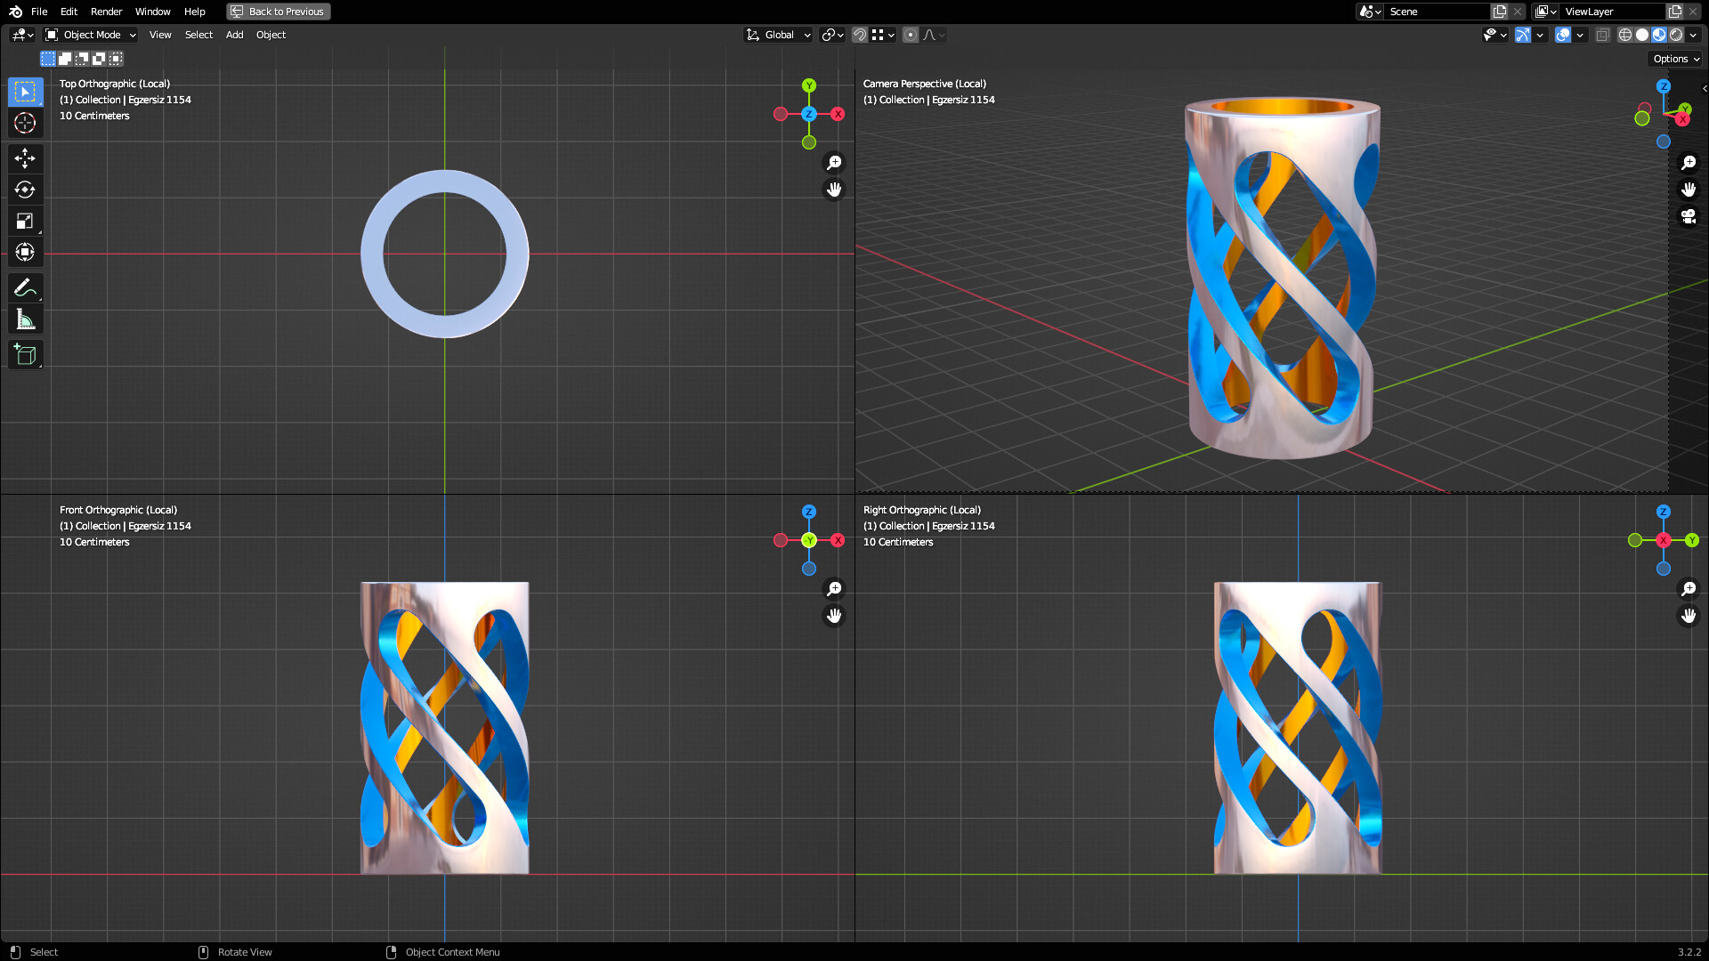
Task: Click the red X axis on the top view gizmo
Action: [838, 114]
